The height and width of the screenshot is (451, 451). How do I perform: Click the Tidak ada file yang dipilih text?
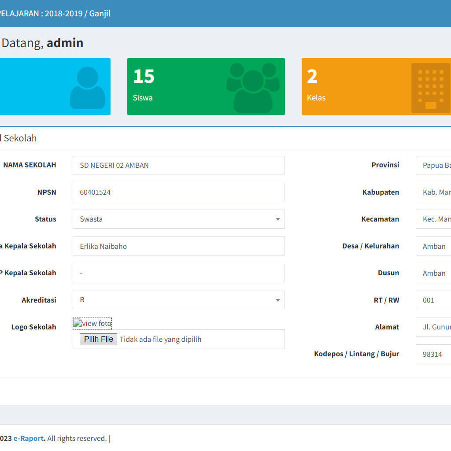(160, 340)
